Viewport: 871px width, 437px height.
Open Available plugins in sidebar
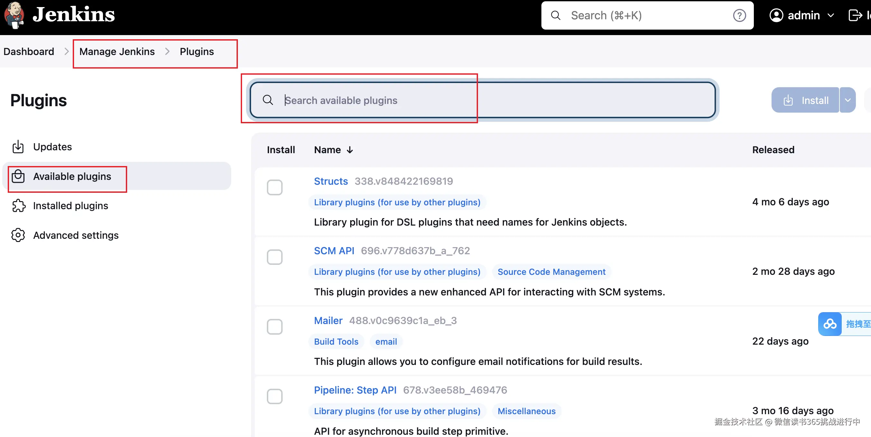(72, 176)
